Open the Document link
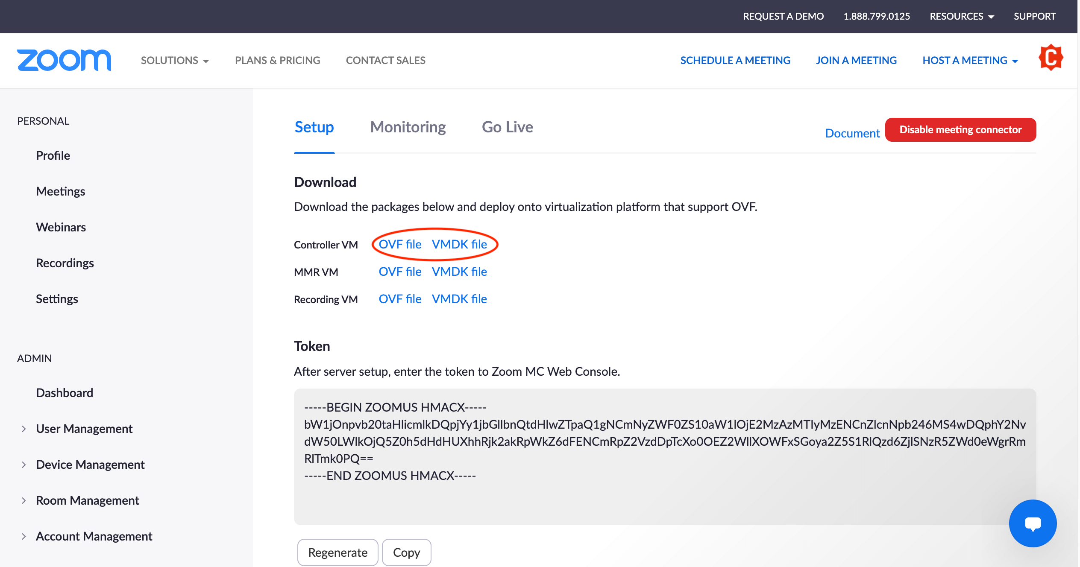 pyautogui.click(x=852, y=133)
